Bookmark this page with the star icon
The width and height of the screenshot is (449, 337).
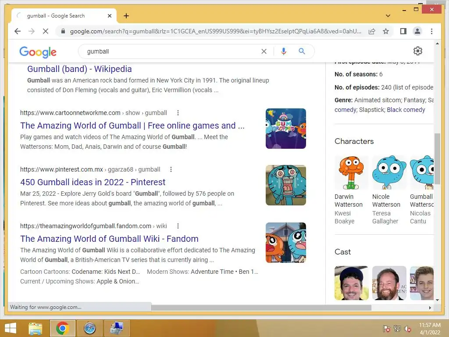(386, 31)
